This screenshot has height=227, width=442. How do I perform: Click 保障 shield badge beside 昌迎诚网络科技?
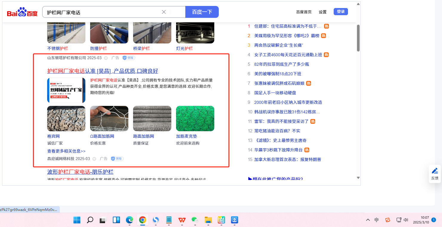(x=117, y=159)
